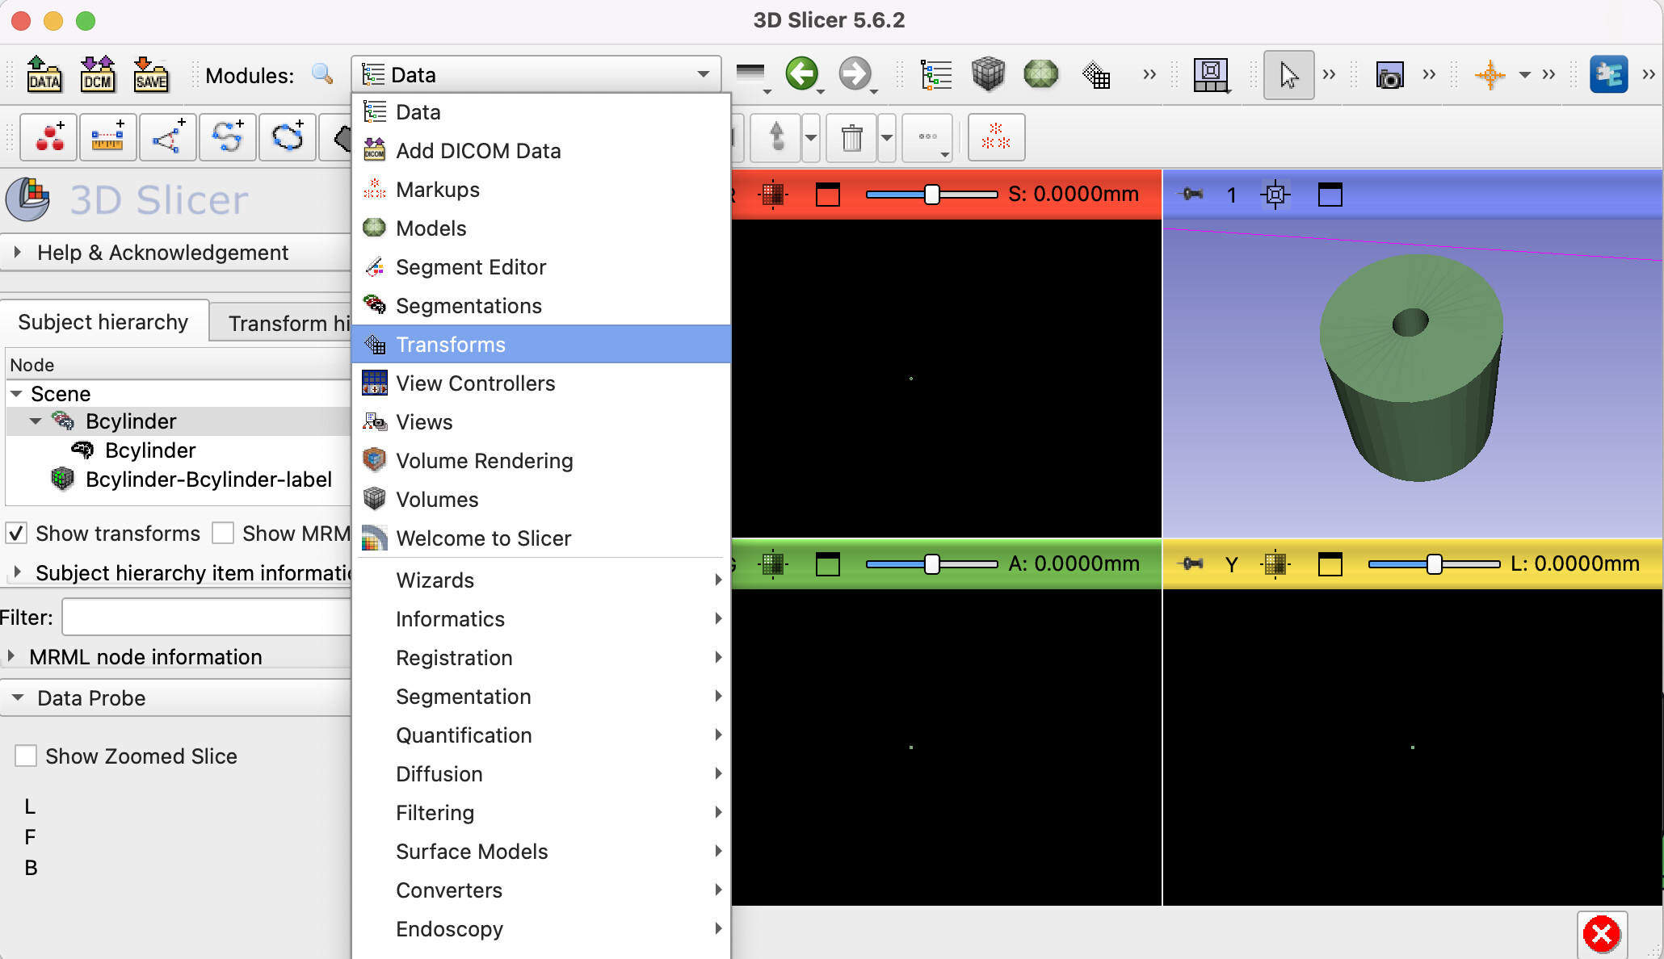Click the module search magnifier icon
The height and width of the screenshot is (959, 1664).
(322, 74)
